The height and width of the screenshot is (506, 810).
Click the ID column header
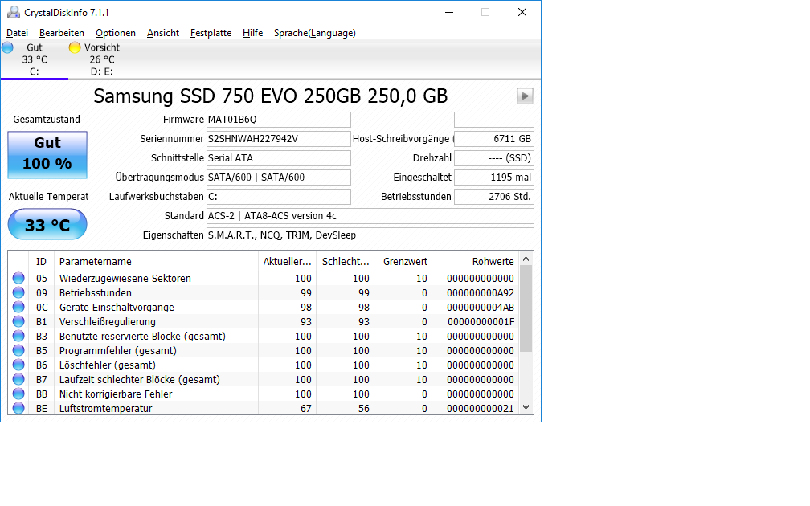tap(41, 262)
